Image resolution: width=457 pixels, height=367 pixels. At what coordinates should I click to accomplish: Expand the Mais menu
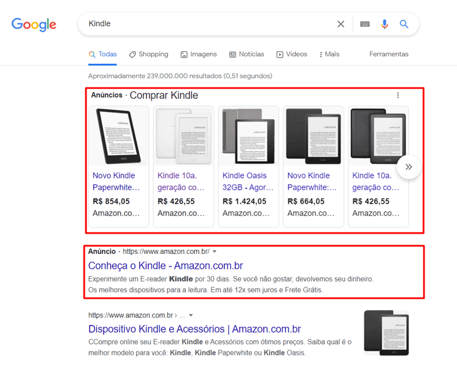coord(329,54)
